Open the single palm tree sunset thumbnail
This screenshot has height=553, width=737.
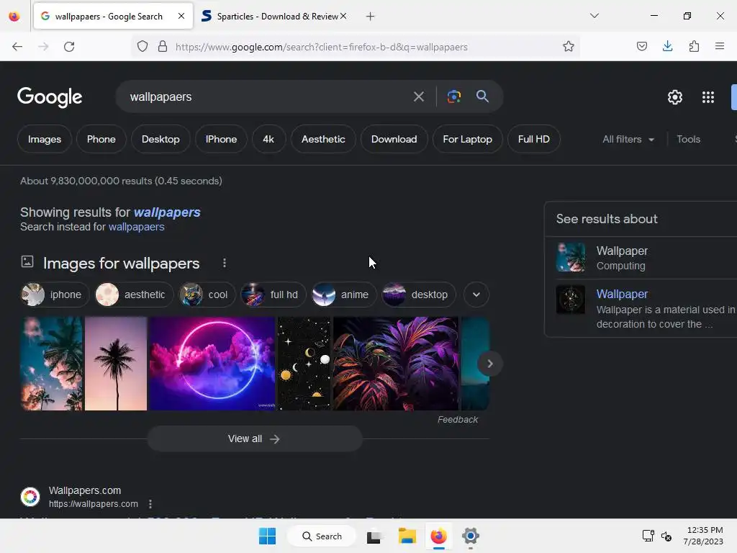[x=116, y=364]
